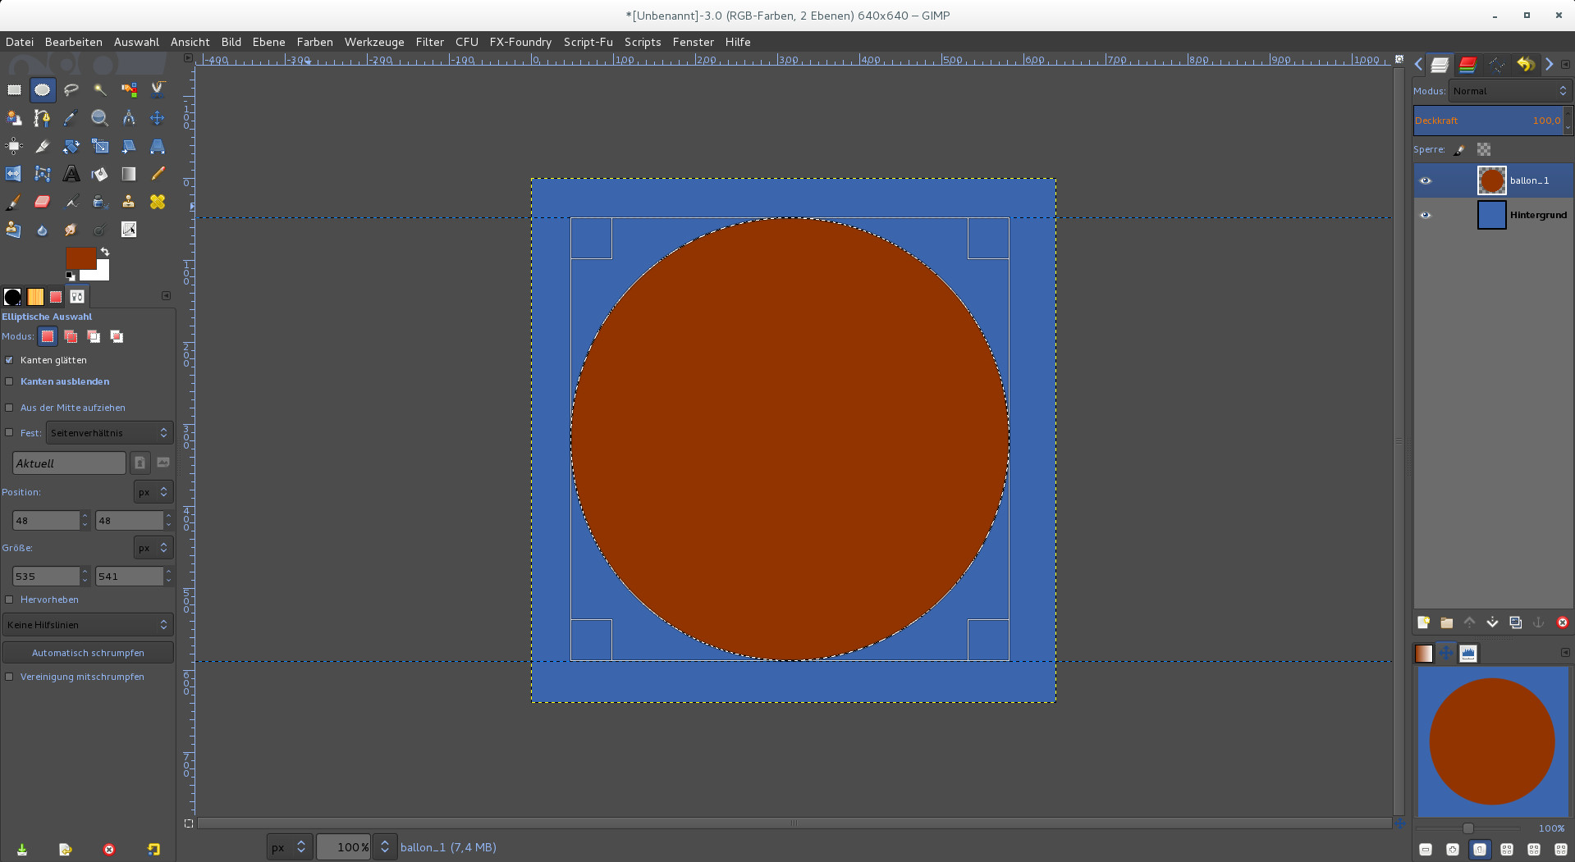Open the Seitenverhältnis combo box
This screenshot has width=1575, height=862.
point(108,433)
